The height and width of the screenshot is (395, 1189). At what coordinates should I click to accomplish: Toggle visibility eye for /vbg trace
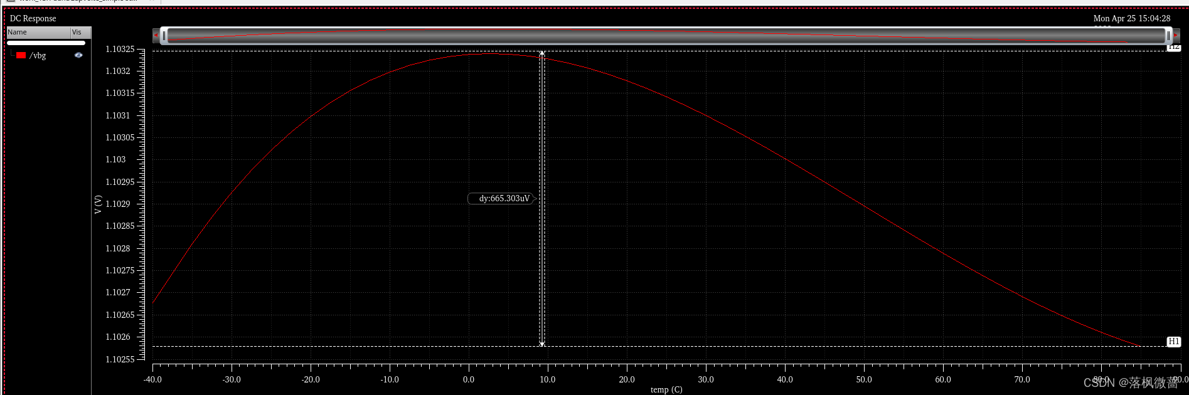[x=78, y=55]
